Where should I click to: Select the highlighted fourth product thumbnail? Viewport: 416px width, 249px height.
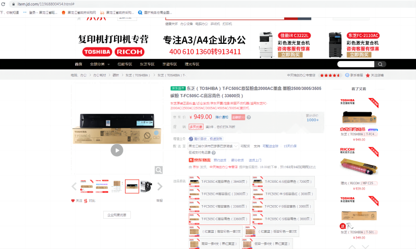click(x=132, y=186)
